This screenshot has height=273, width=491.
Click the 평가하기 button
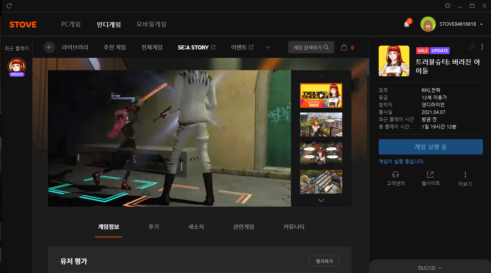coord(324,261)
